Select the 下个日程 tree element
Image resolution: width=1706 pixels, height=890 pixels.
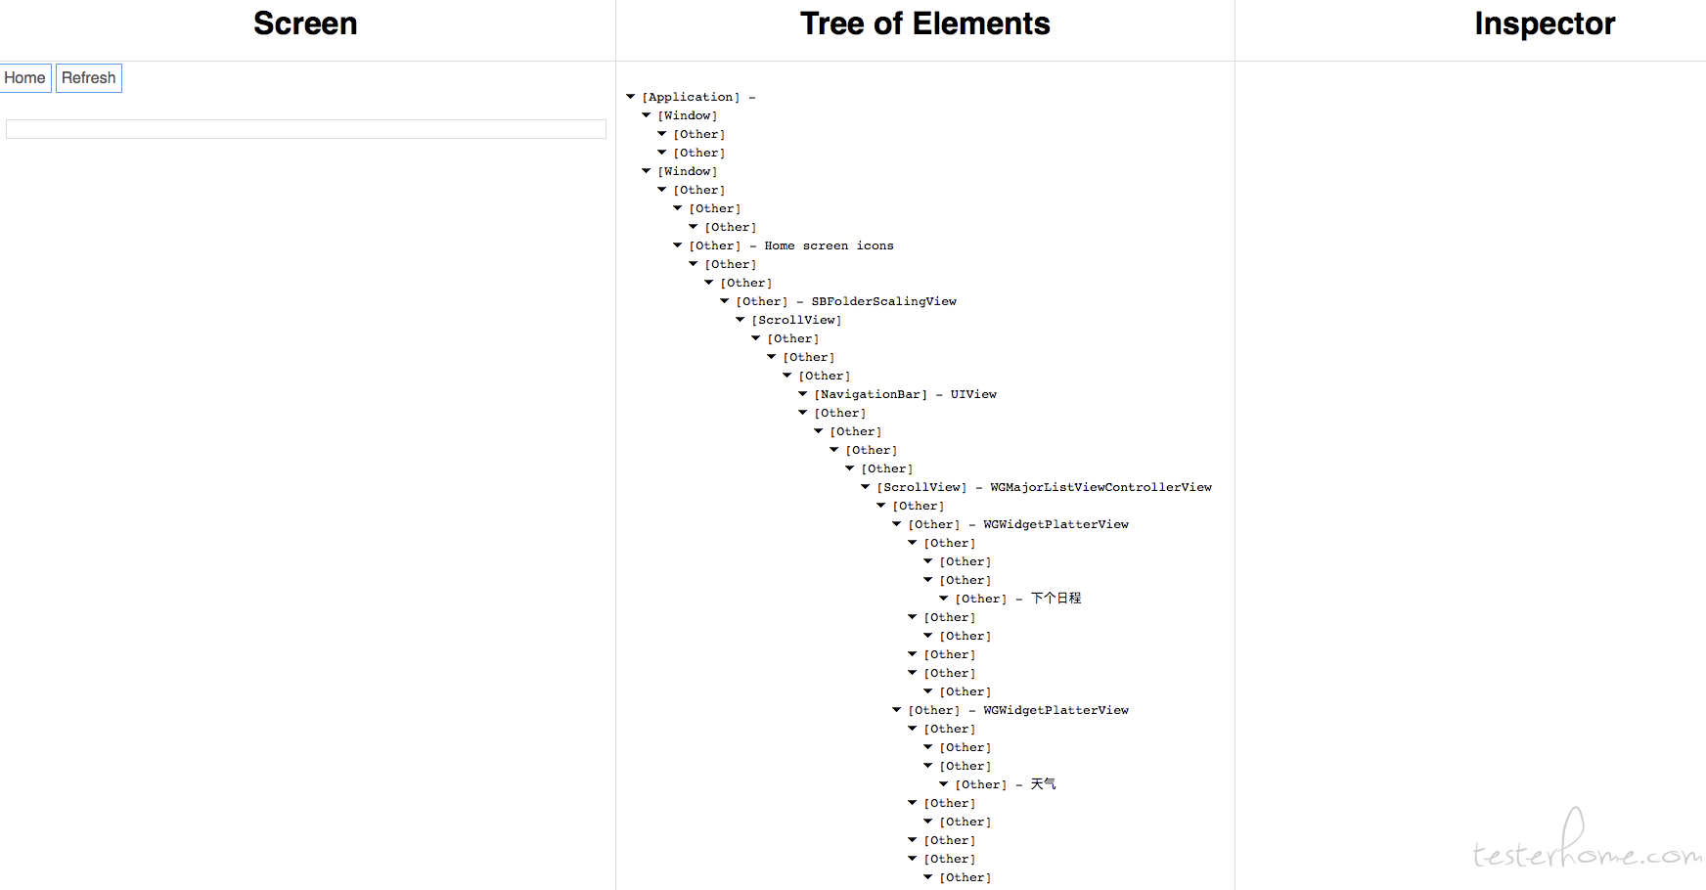pos(1018,599)
